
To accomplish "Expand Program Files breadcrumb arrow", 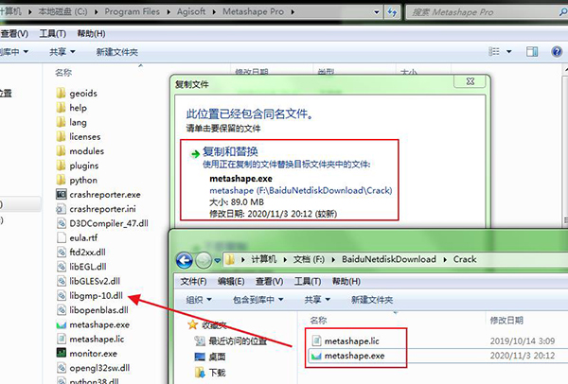I will [169, 12].
